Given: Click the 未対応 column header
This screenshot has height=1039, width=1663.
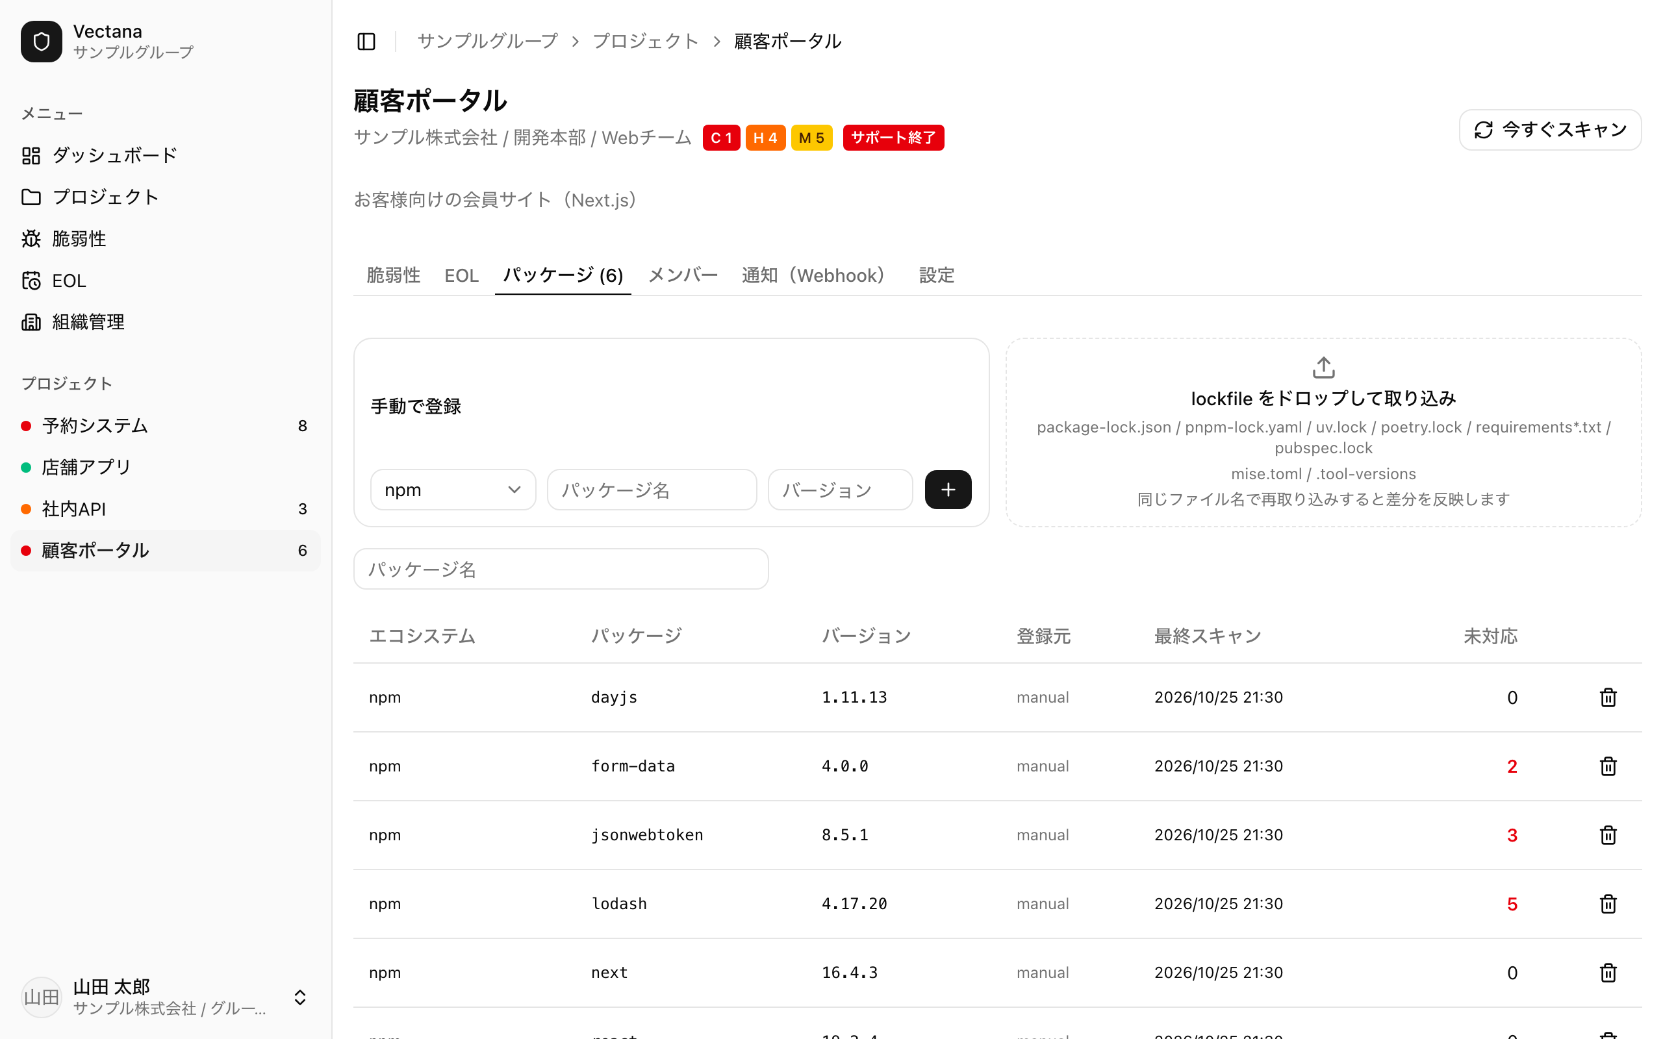Looking at the screenshot, I should [1490, 636].
